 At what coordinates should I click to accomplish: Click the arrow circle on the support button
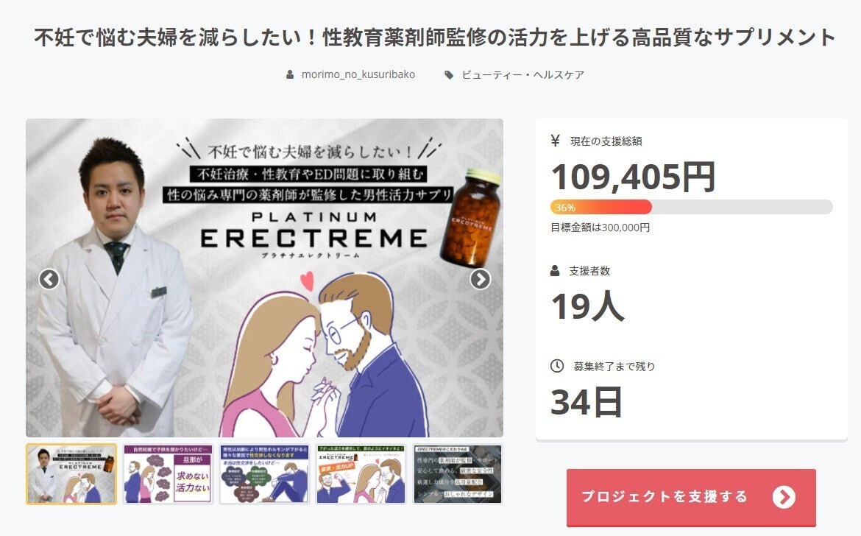[784, 497]
